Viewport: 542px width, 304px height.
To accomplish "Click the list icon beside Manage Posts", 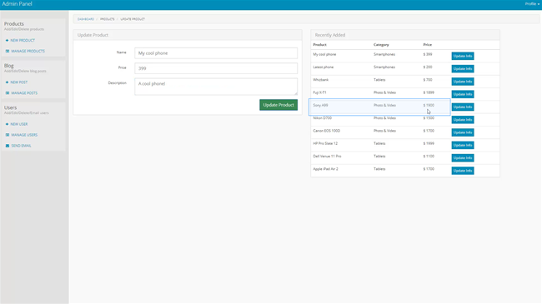I will tap(8, 93).
